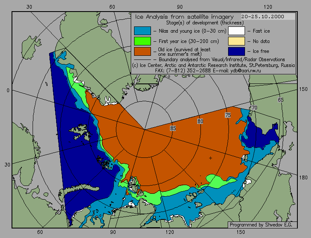Select the date field 20-25.10.2000
Image resolution: width=311 pixels, height=238 pixels.
click(268, 17)
